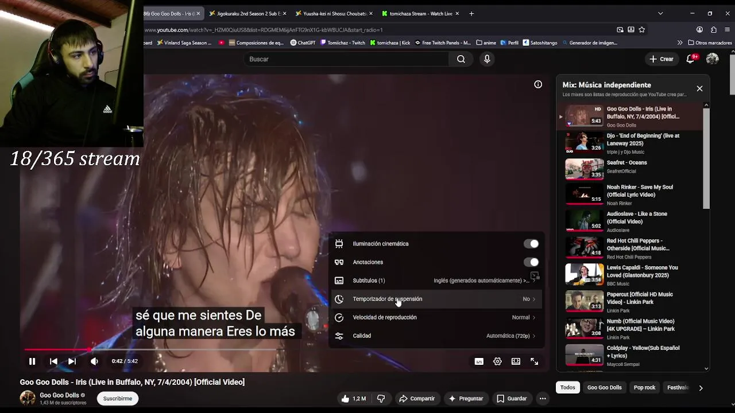This screenshot has width=735, height=413.
Task: Open Temporizador de suspensión option
Action: pyautogui.click(x=435, y=299)
